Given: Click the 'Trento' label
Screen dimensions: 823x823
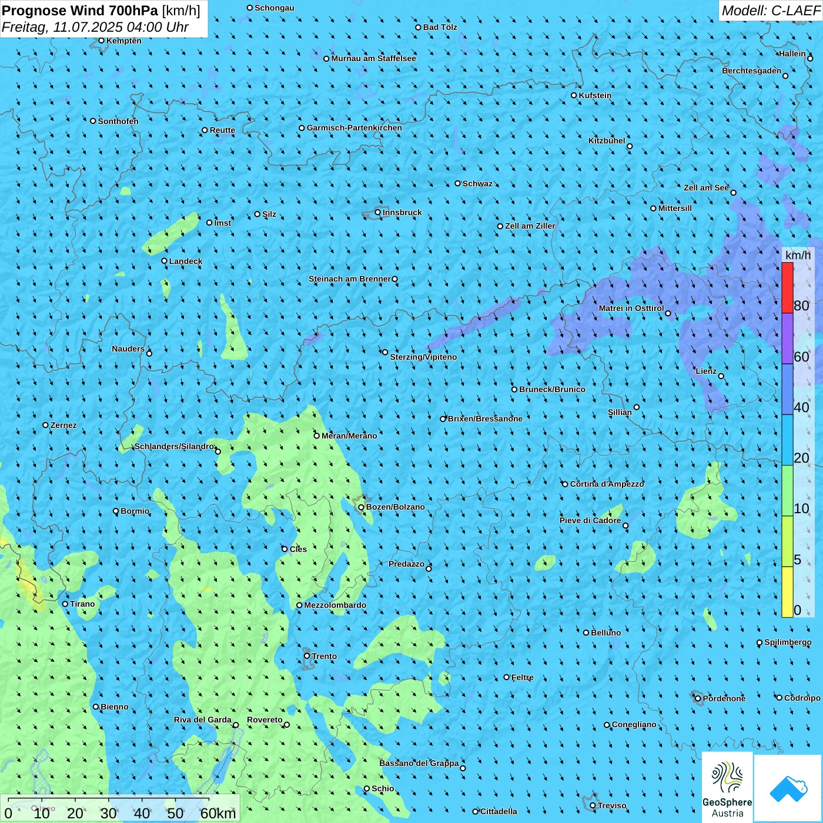Looking at the screenshot, I should pos(324,656).
